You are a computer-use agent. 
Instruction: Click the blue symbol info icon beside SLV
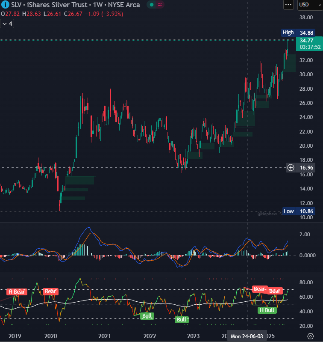click(x=5, y=4)
